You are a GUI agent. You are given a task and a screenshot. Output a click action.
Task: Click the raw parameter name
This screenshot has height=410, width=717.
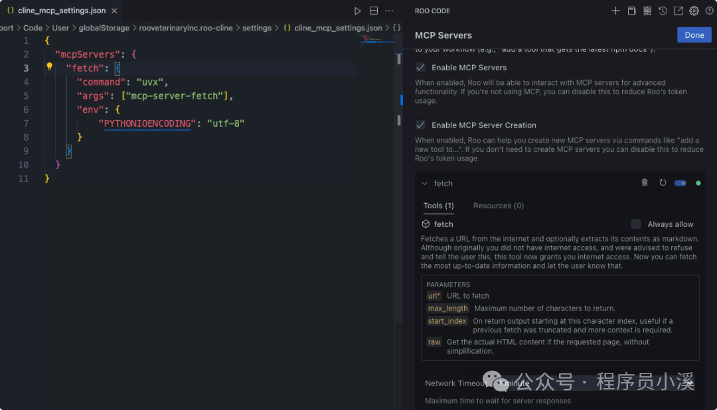tap(434, 342)
